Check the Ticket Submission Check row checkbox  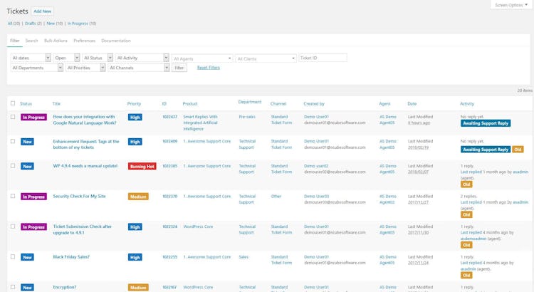click(13, 226)
